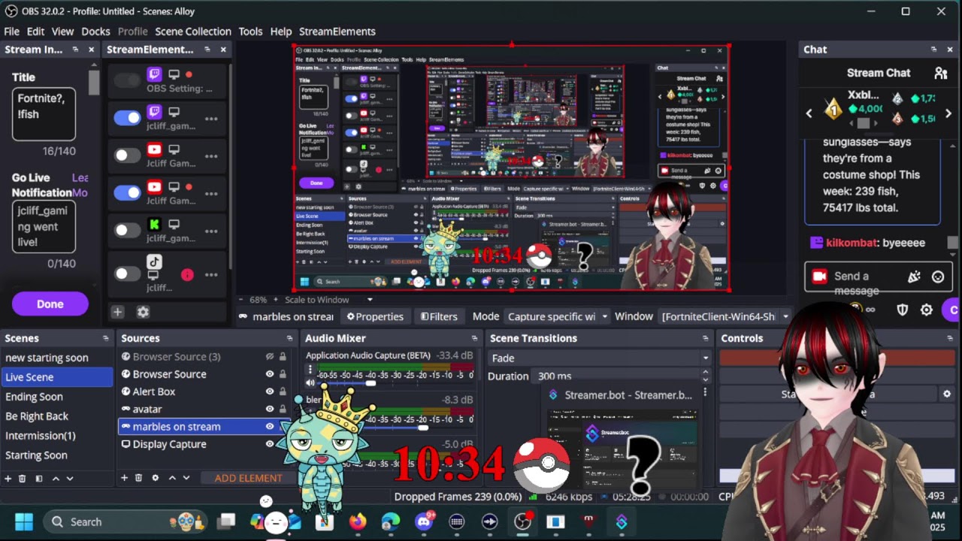The image size is (962, 541).
Task: Open the Scene Transitions Fade dropdown
Action: pos(599,358)
